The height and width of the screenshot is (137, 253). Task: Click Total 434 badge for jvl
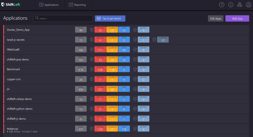(81, 89)
